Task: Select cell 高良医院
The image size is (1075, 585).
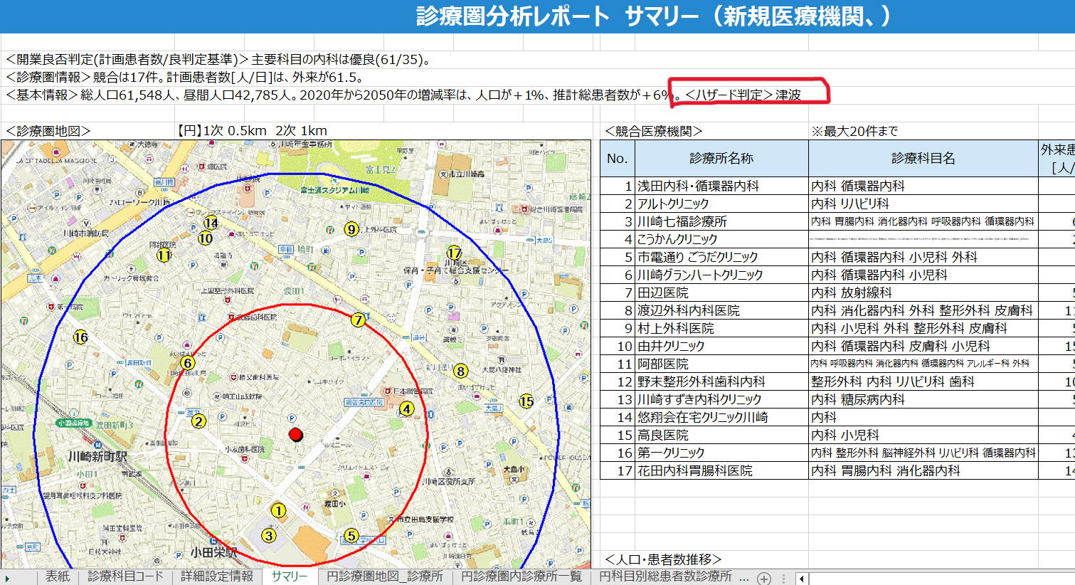Action: (721, 435)
